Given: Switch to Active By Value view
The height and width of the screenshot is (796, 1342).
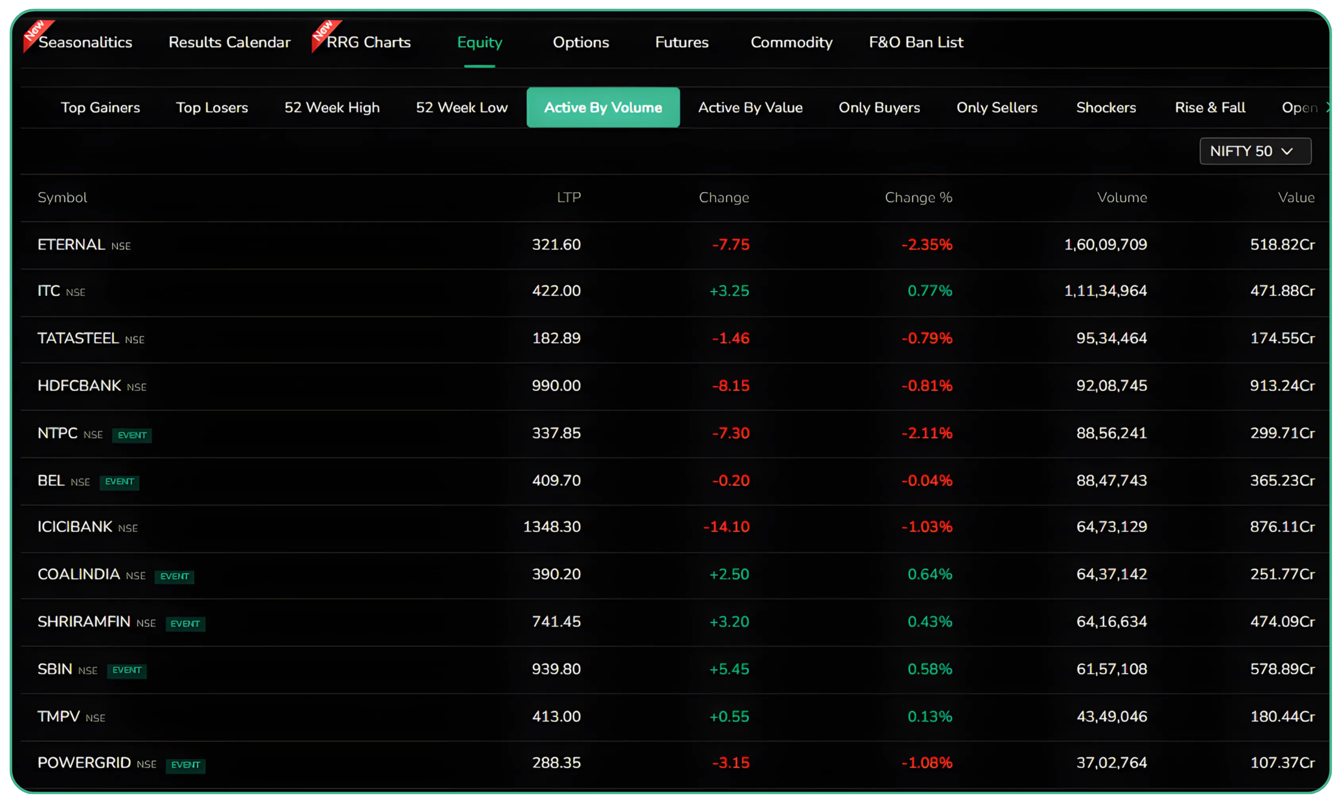Looking at the screenshot, I should pyautogui.click(x=750, y=107).
